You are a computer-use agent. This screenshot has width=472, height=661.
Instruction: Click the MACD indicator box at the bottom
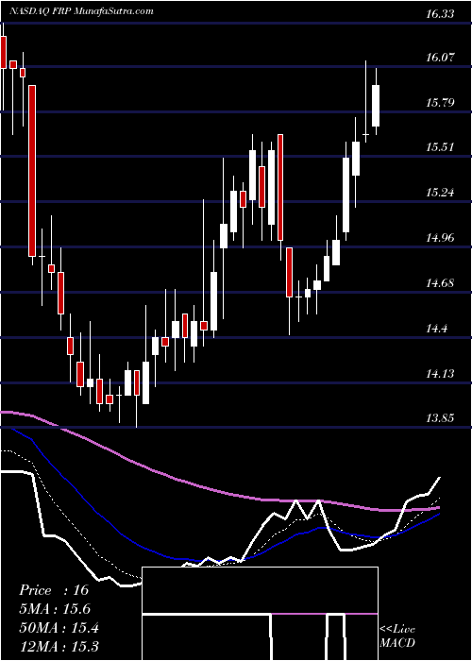260,614
